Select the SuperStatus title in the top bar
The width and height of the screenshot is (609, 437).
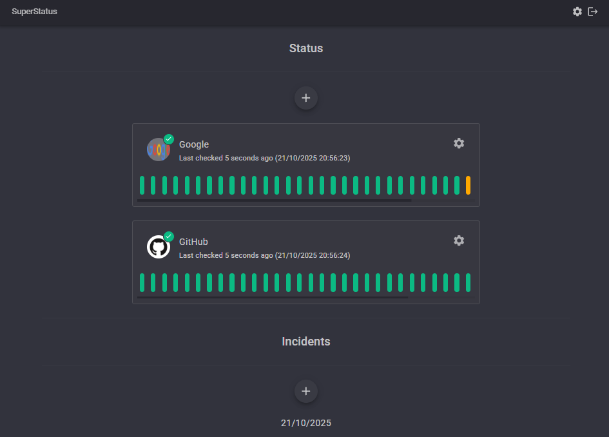click(34, 11)
